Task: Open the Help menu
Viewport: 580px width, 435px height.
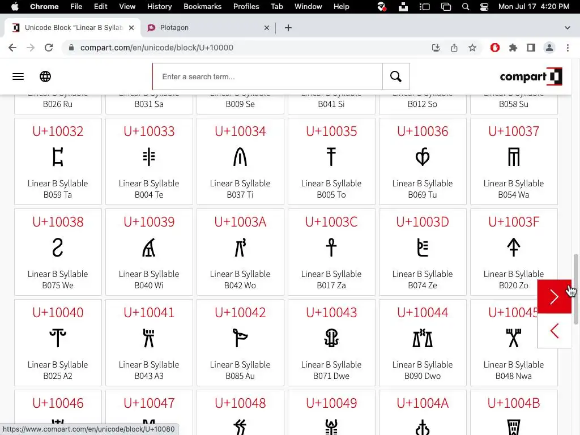Action: point(341,6)
